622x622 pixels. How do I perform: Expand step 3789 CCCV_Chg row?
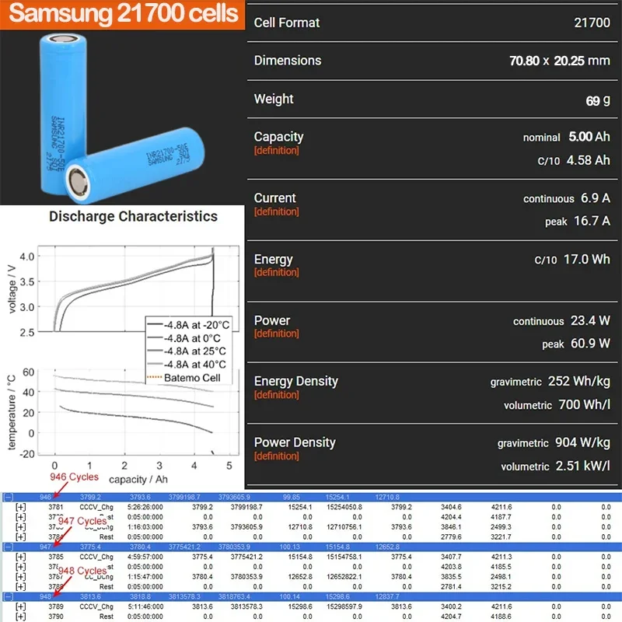pos(21,606)
